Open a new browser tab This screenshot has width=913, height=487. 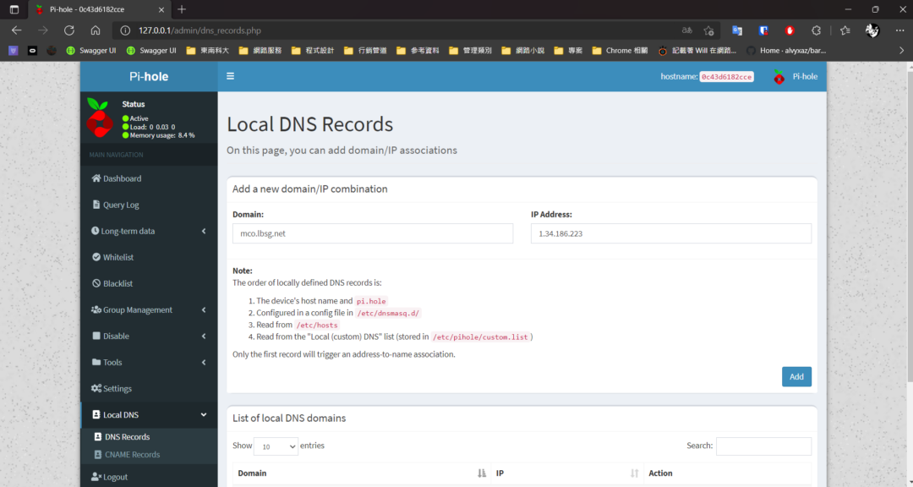(182, 9)
